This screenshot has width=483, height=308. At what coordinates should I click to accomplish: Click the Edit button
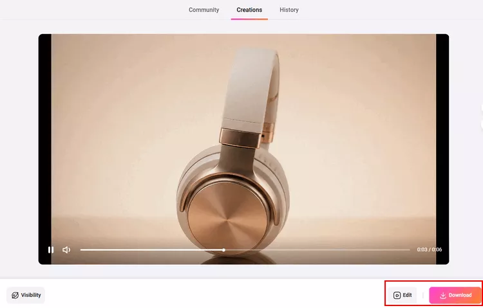402,295
